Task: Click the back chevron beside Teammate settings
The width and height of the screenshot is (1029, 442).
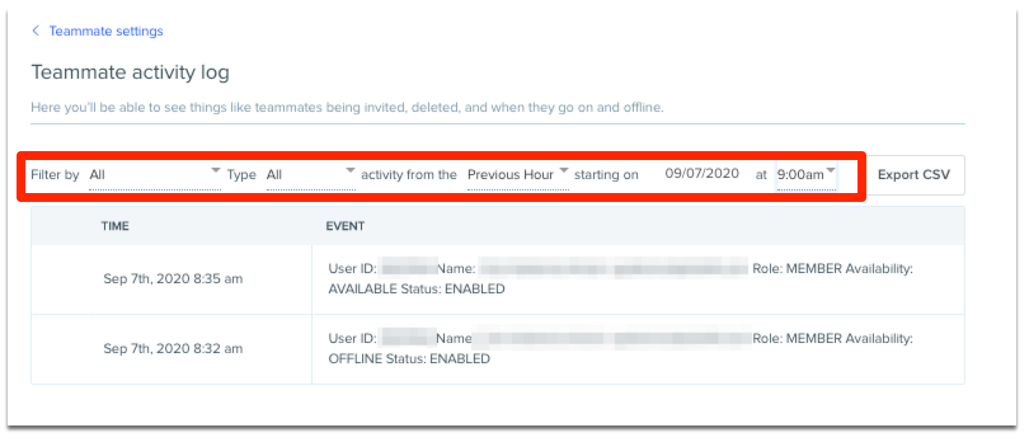Action: [36, 30]
